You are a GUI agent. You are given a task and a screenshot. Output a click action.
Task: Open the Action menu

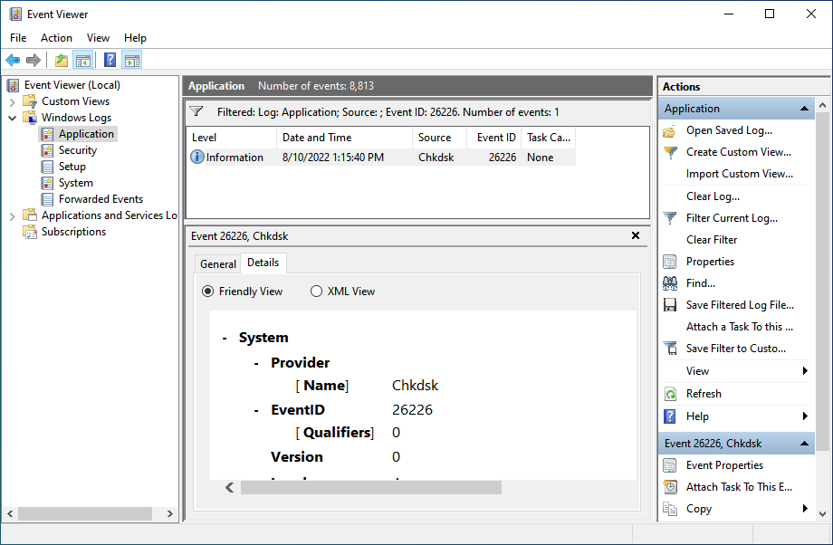pos(56,38)
